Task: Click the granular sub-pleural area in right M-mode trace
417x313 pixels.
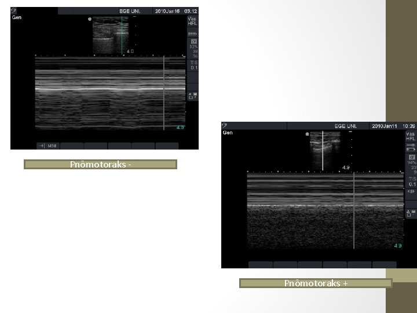Action: 325,228
